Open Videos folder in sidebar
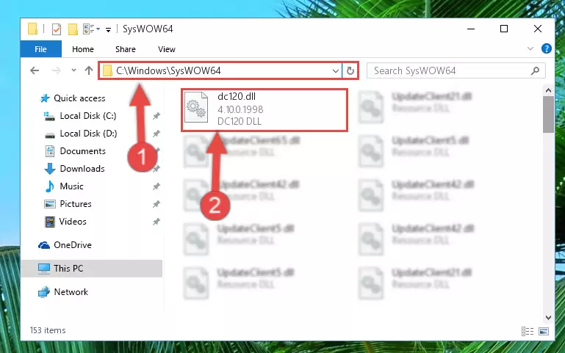Screen dimensions: 565x353 coord(73,222)
